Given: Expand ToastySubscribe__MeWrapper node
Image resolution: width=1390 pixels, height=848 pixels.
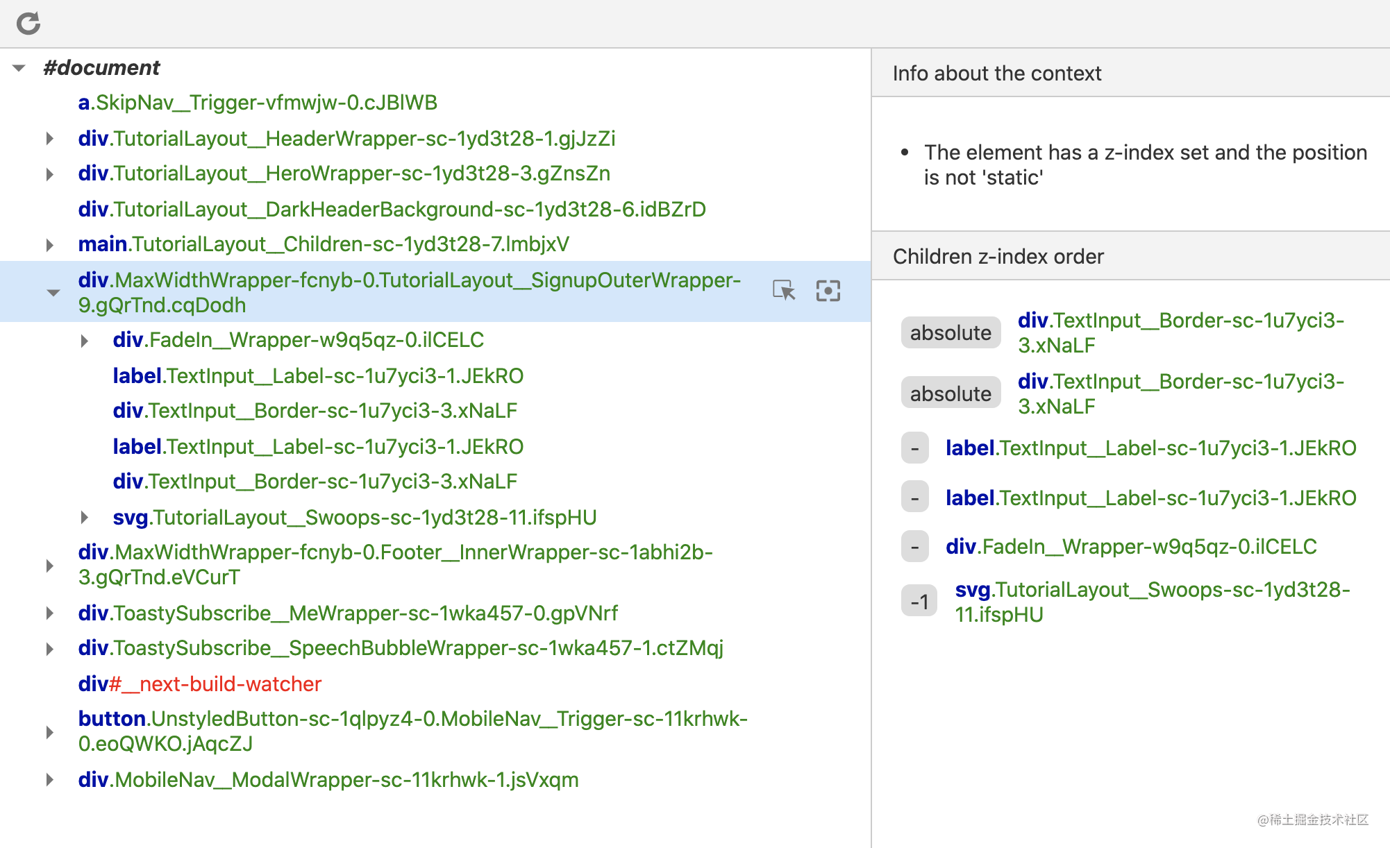Looking at the screenshot, I should [50, 613].
